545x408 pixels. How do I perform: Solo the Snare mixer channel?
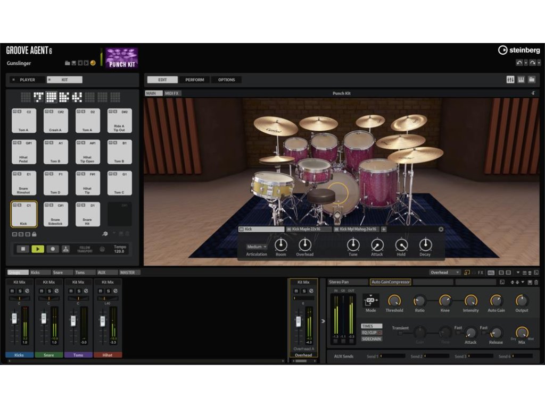coord(49,291)
